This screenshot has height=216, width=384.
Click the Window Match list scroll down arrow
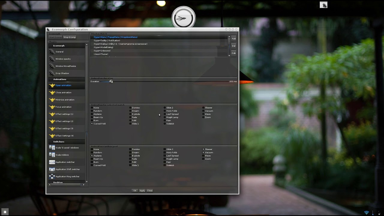click(229, 55)
